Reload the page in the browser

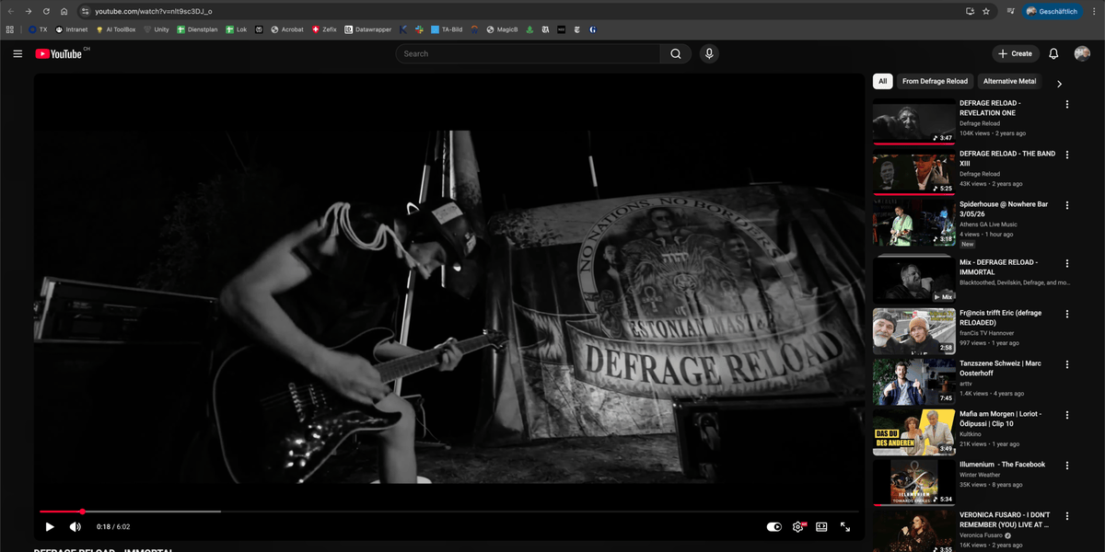point(46,11)
